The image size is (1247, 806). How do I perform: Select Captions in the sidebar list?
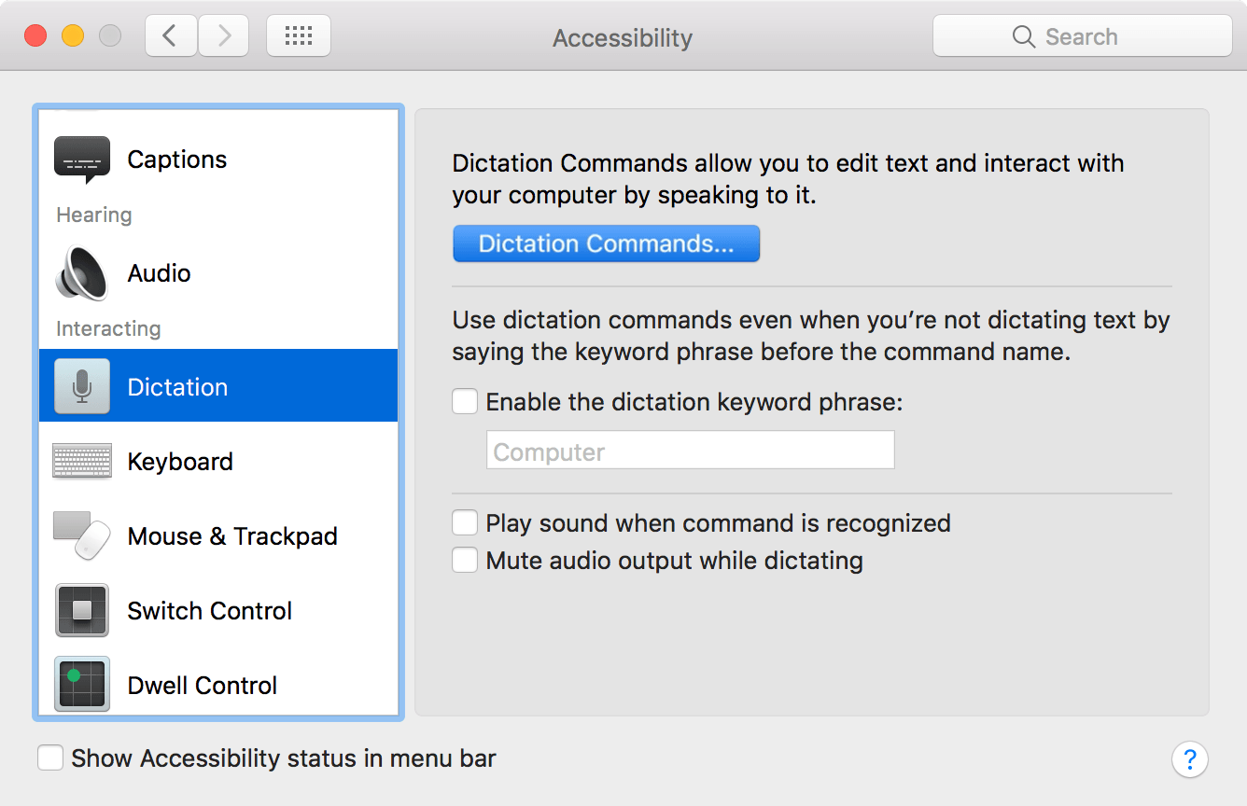pyautogui.click(x=177, y=160)
